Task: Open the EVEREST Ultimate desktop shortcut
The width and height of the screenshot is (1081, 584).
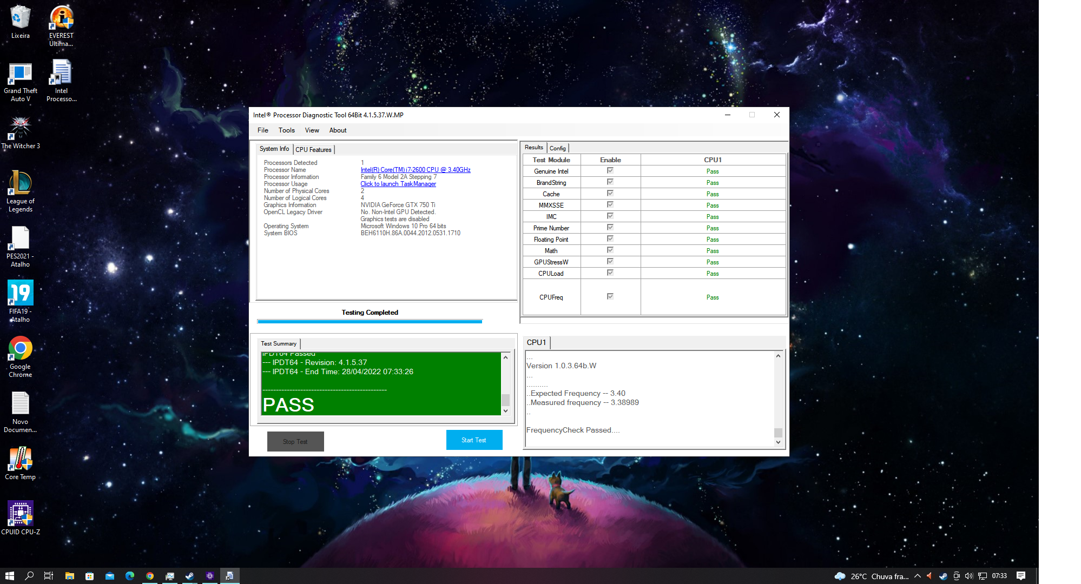Action: (x=61, y=26)
